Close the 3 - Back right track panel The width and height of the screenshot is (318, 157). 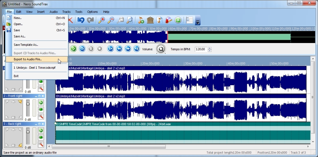[x=43, y=124]
